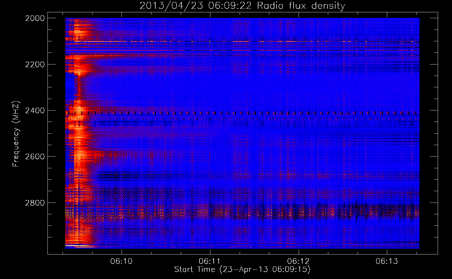The width and height of the screenshot is (452, 279).
Task: Click the 'Frequency (MHZ)' axis title
Action: point(16,134)
